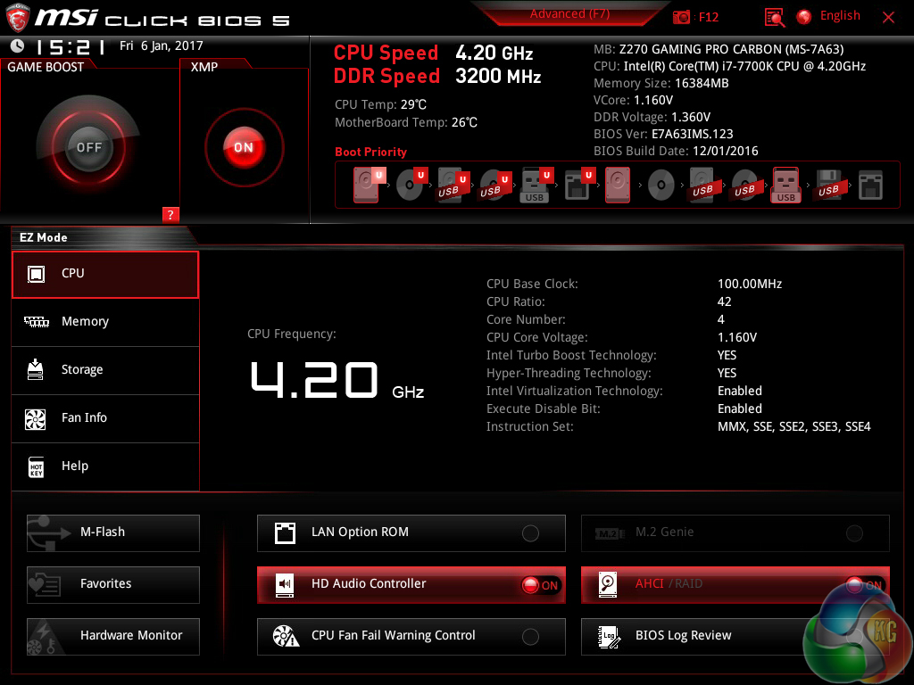Open the CPU section in EZ Mode

[105, 275]
